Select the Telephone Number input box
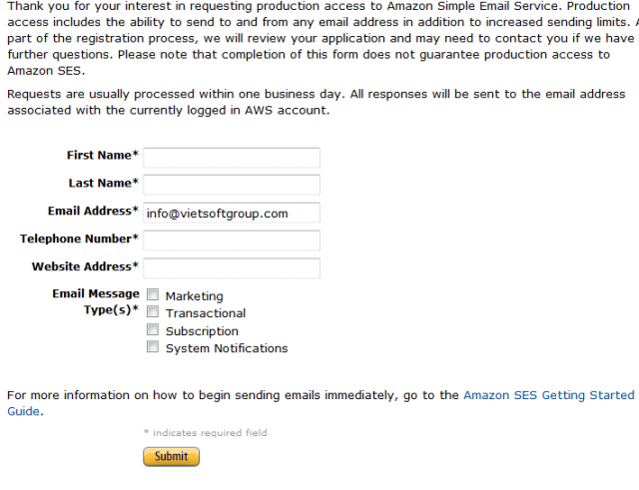639x490 pixels. point(232,241)
